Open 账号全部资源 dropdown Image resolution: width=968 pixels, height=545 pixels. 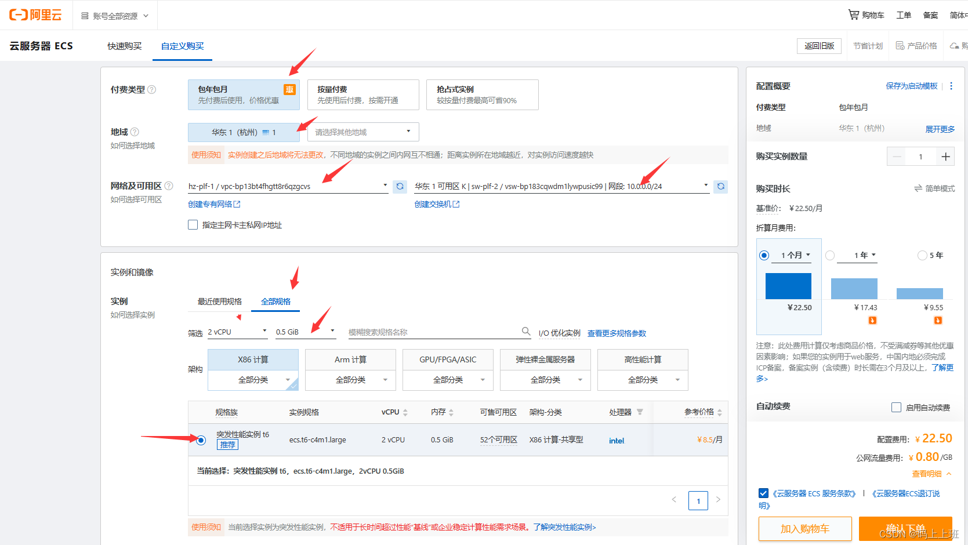click(115, 16)
